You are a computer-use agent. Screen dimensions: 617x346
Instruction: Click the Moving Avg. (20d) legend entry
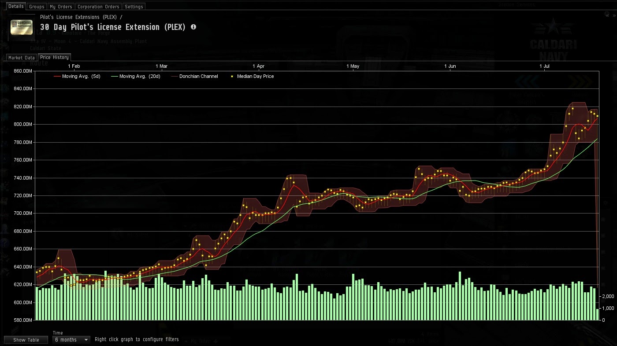136,76
